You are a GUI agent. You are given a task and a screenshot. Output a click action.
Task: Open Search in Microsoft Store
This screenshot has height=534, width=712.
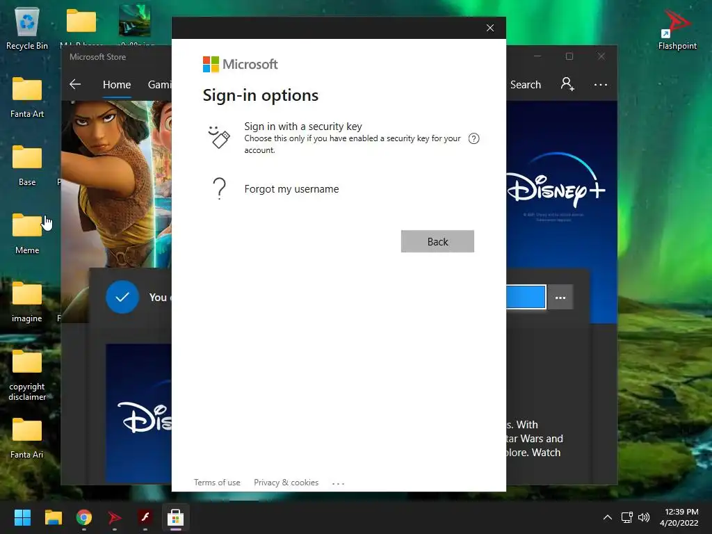[x=526, y=85]
